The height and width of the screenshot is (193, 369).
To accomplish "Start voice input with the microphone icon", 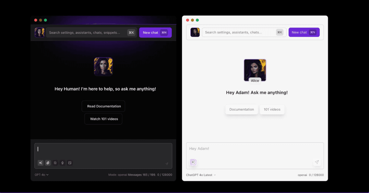I will [62, 163].
